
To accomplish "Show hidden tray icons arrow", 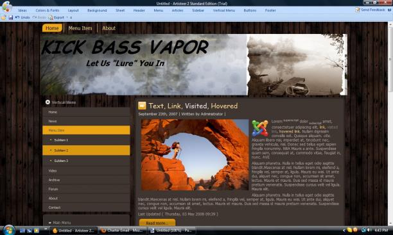I will click(344, 231).
